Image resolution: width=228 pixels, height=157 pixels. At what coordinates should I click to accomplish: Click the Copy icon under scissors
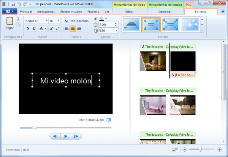(18, 25)
